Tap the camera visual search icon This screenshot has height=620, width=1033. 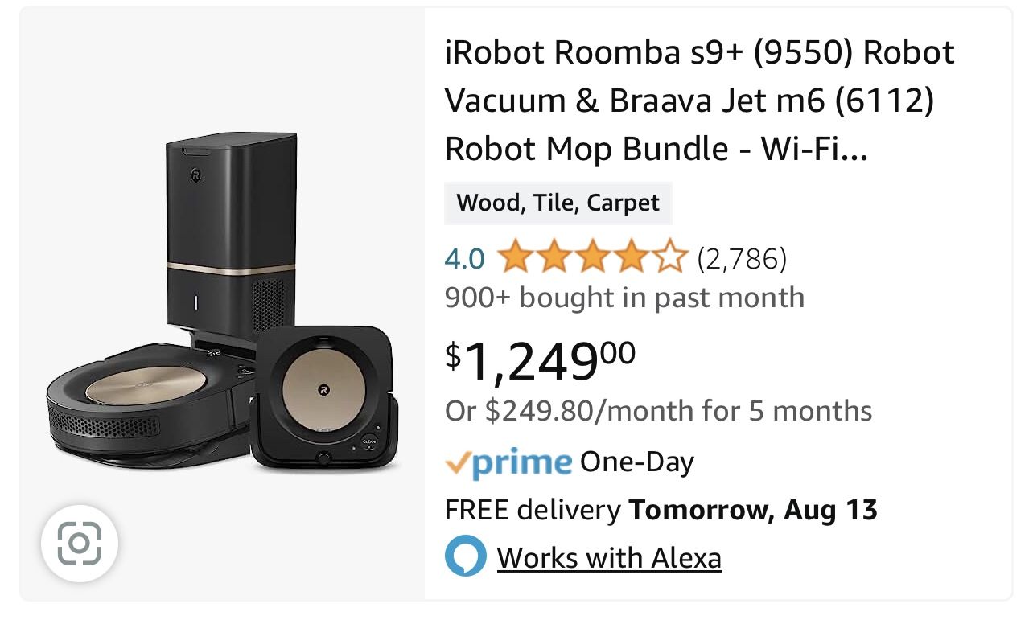(80, 544)
